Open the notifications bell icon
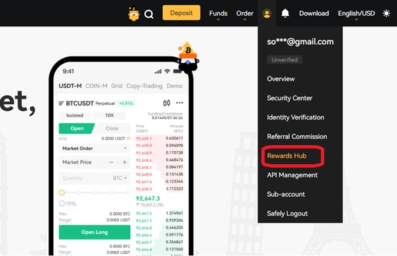The image size is (397, 256). [285, 13]
